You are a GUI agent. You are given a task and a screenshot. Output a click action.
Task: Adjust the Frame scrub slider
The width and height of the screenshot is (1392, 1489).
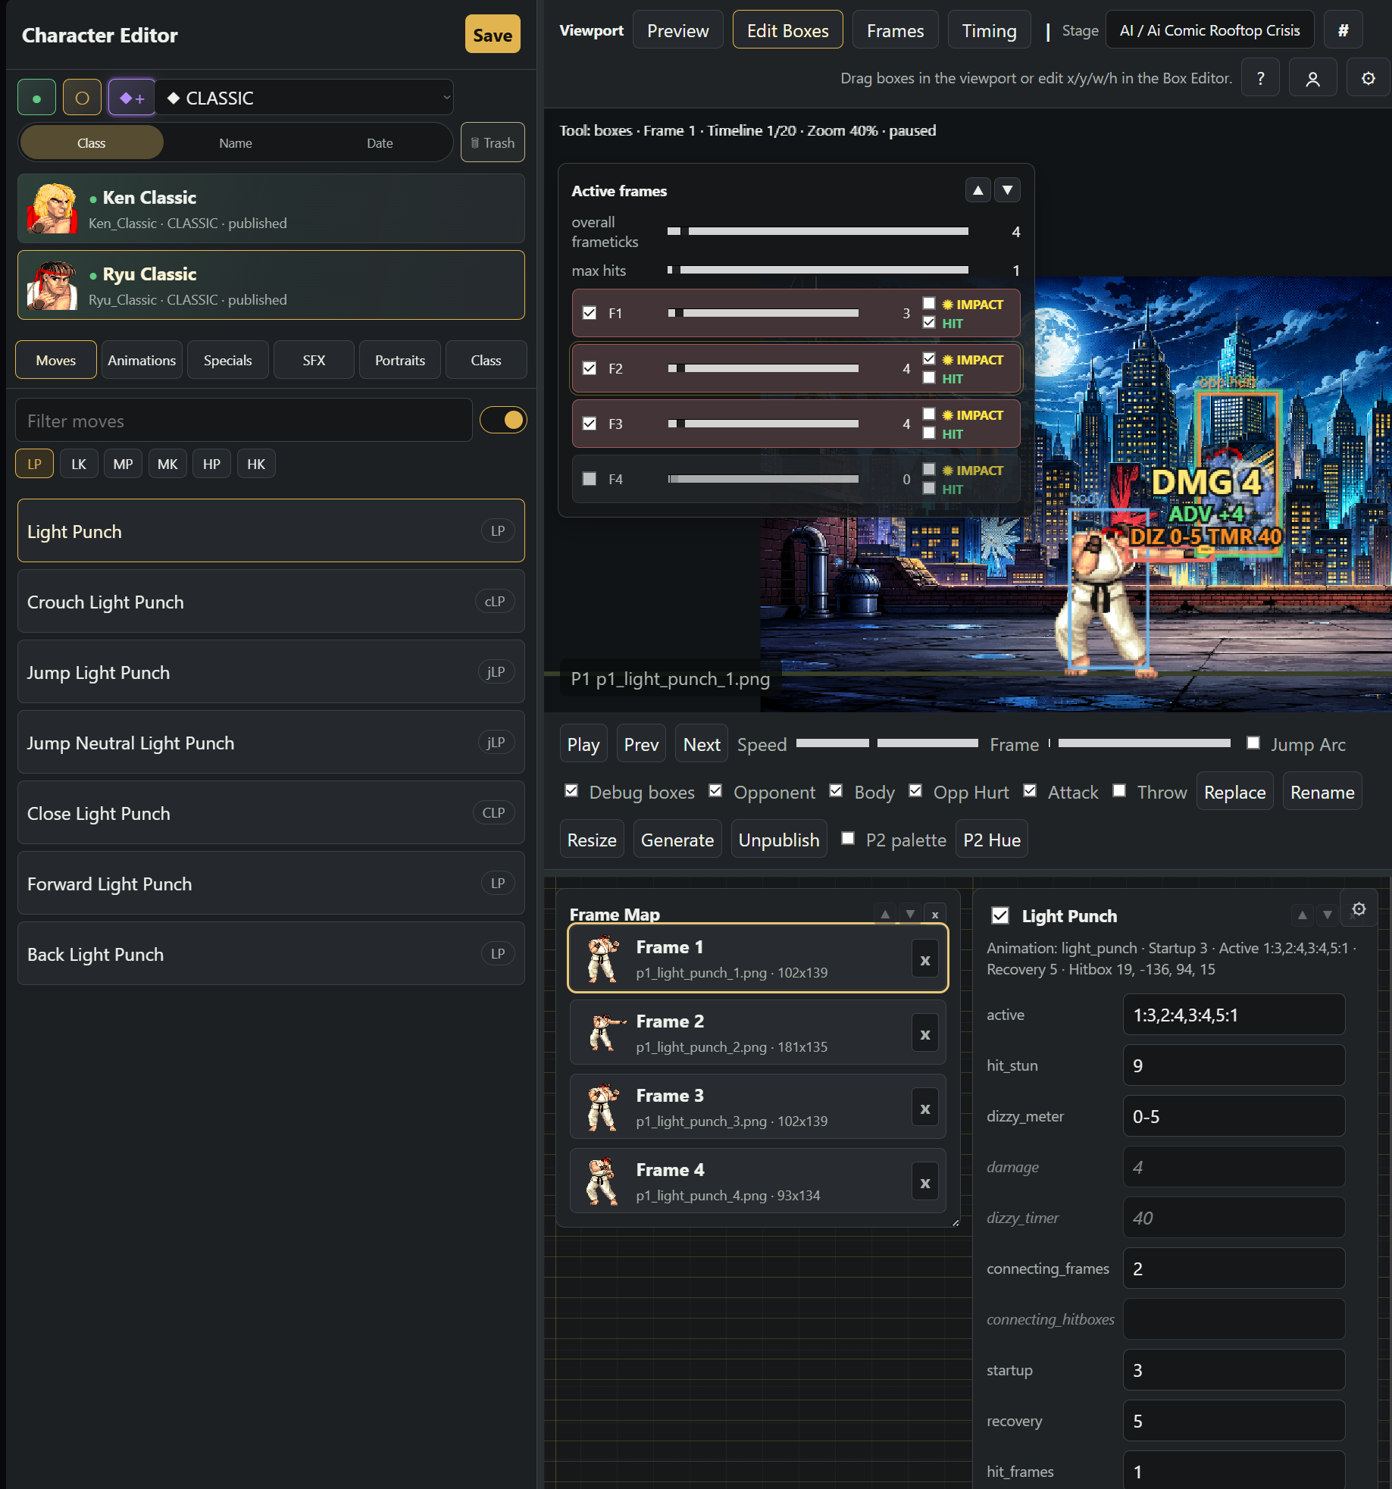1140,743
